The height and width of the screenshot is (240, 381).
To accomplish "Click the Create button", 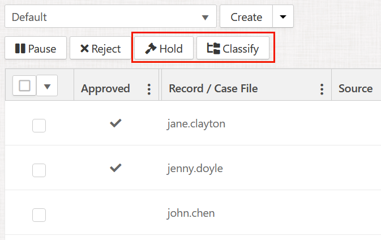I will point(246,17).
